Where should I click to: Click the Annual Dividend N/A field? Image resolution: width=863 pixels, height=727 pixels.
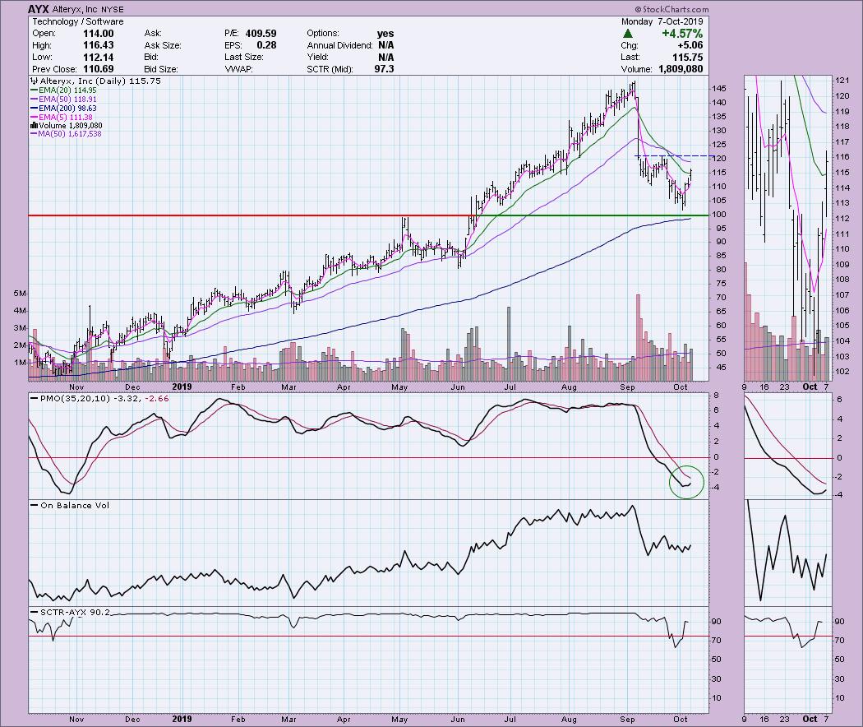click(351, 46)
